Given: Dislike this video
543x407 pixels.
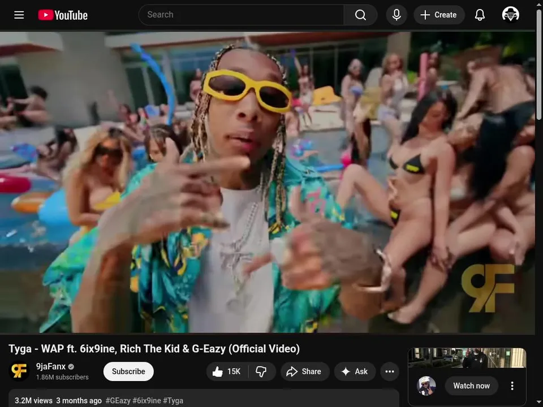Looking at the screenshot, I should tap(261, 371).
